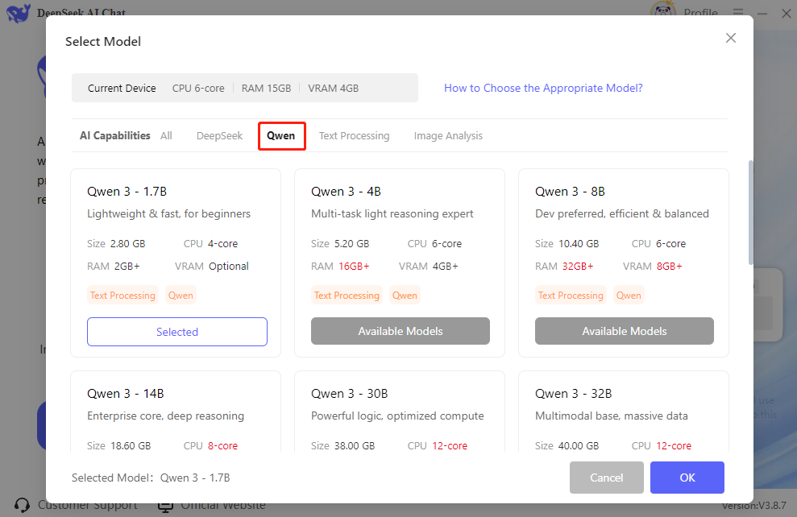The image size is (797, 517).
Task: Click the Qwen 3 - 4B card title
Action: coord(347,192)
